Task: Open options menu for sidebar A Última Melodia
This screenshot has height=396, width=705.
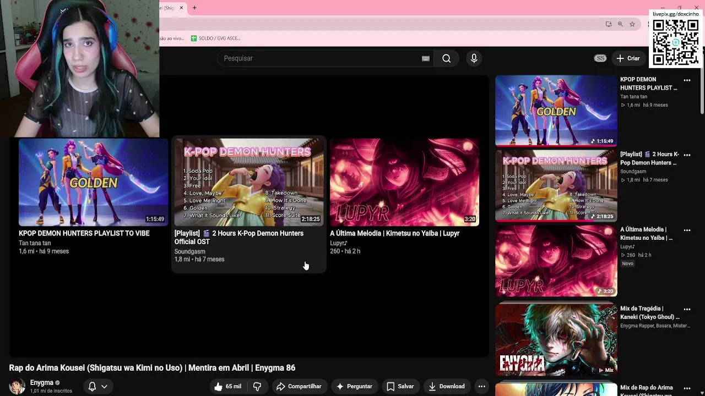Action: coord(687,230)
